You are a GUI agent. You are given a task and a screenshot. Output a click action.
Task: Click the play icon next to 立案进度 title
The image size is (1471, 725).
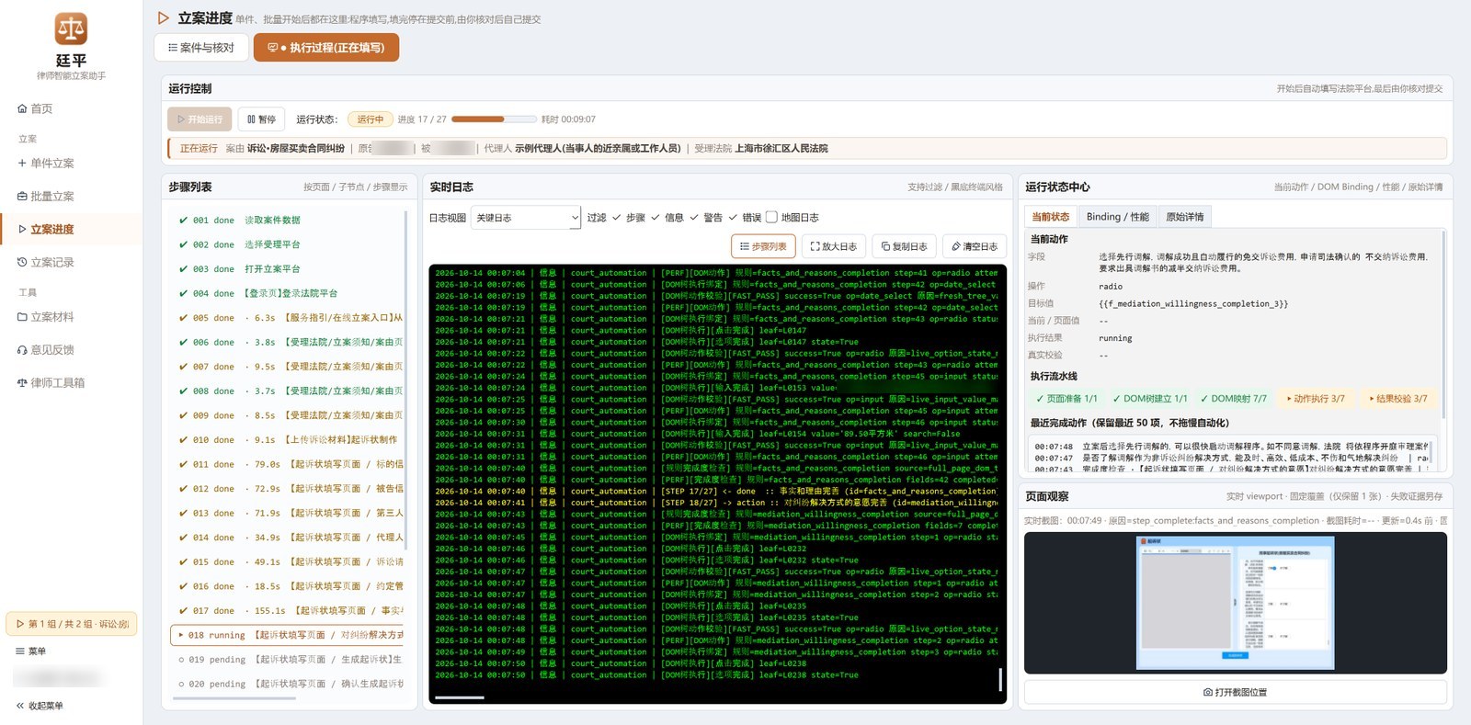(x=164, y=18)
